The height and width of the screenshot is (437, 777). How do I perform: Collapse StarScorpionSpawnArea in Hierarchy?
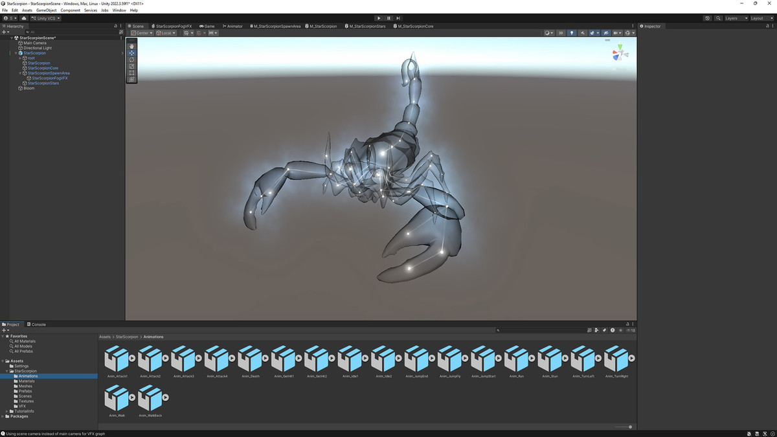pyautogui.click(x=20, y=73)
